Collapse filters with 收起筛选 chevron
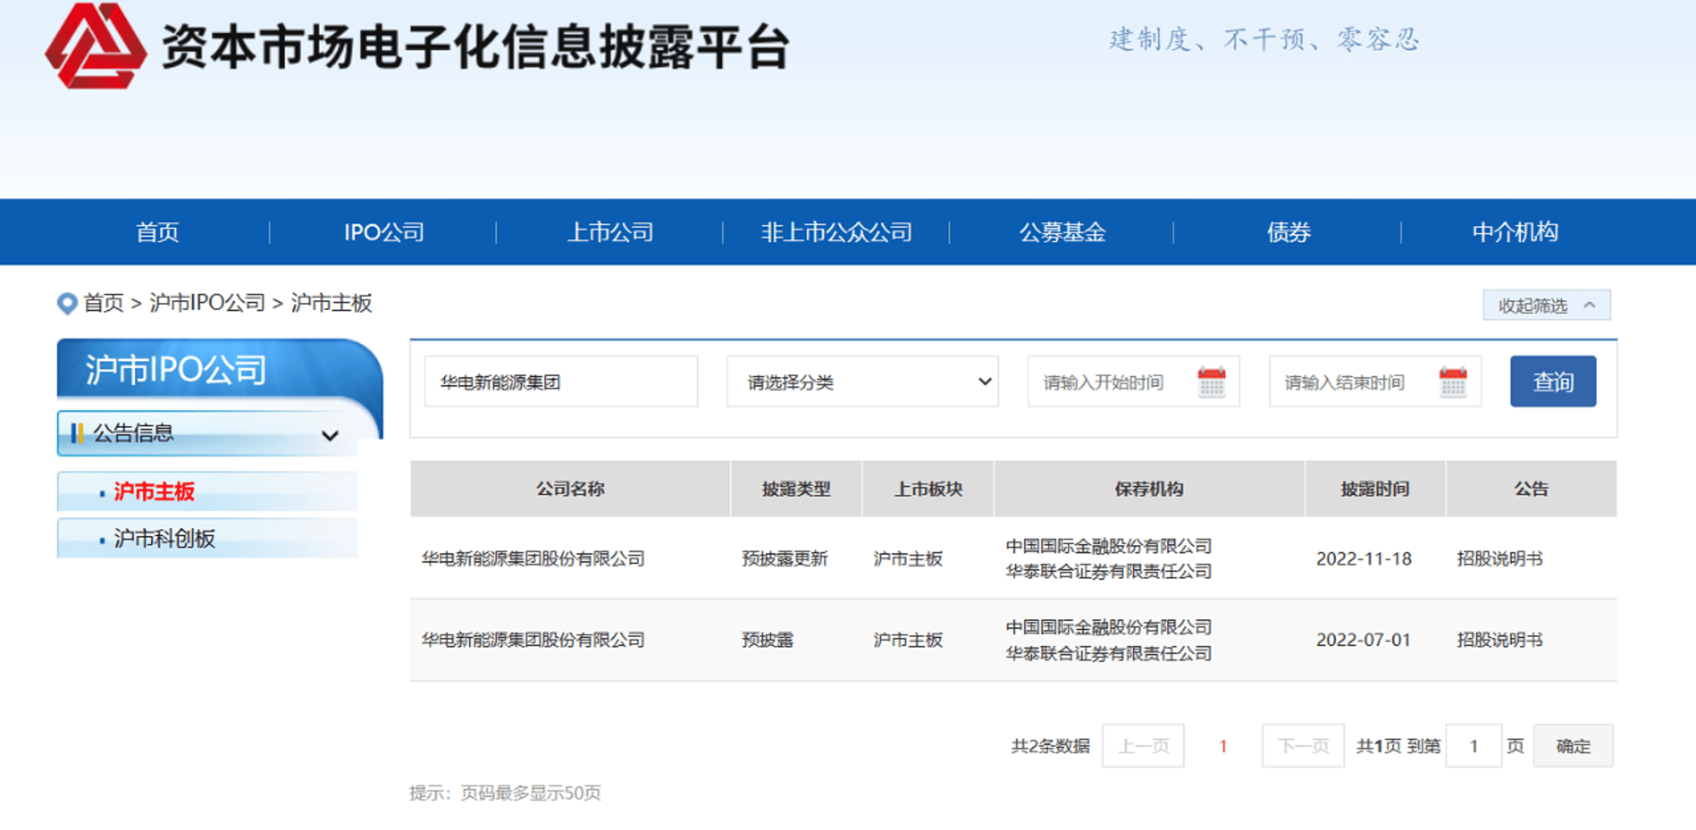The height and width of the screenshot is (830, 1696). pos(1589,305)
